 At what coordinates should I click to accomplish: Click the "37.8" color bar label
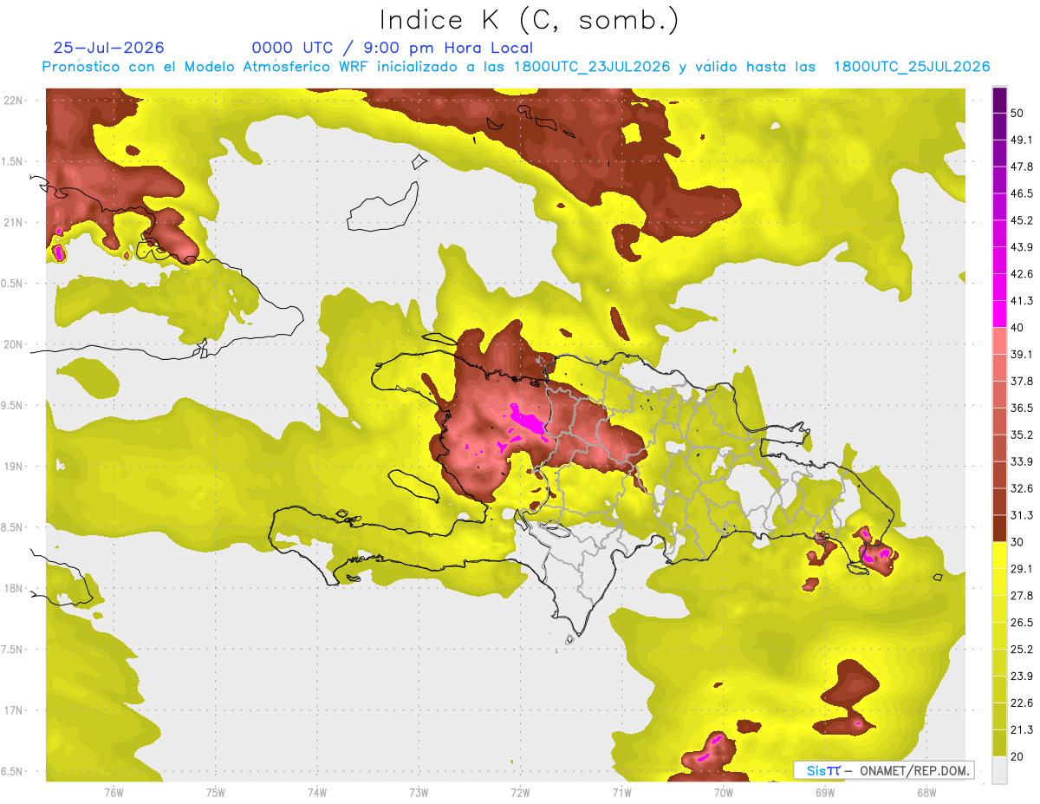pos(1022,381)
